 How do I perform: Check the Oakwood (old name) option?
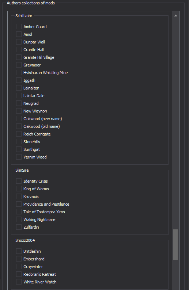[19, 126]
